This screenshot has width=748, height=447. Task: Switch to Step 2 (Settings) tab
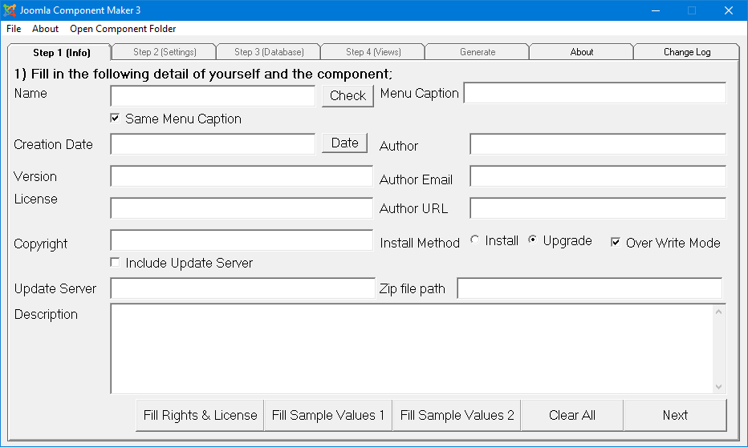165,52
